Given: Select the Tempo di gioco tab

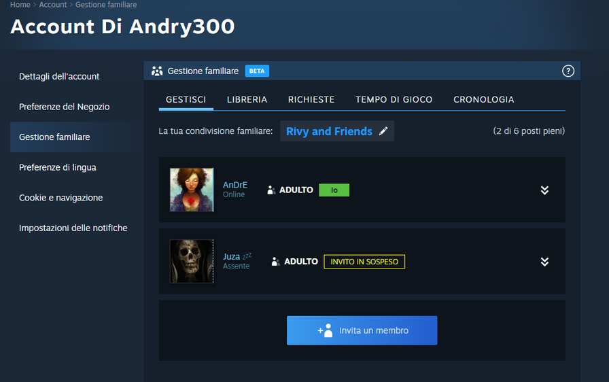Looking at the screenshot, I should [394, 99].
